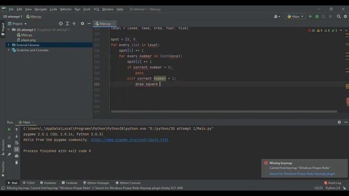Image resolution: width=349 pixels, height=196 pixels.
Task: Click the stop icon in top toolbar
Action: (x=330, y=16)
